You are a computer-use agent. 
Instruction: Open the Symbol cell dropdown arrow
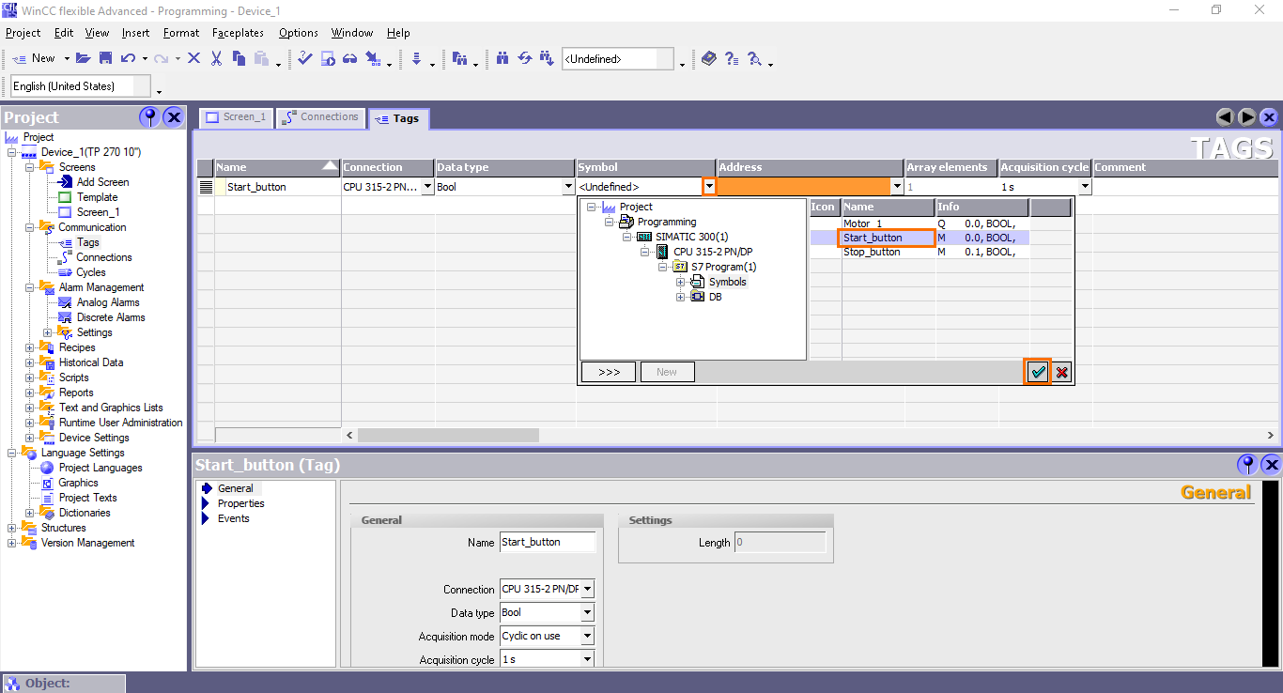[x=709, y=187]
